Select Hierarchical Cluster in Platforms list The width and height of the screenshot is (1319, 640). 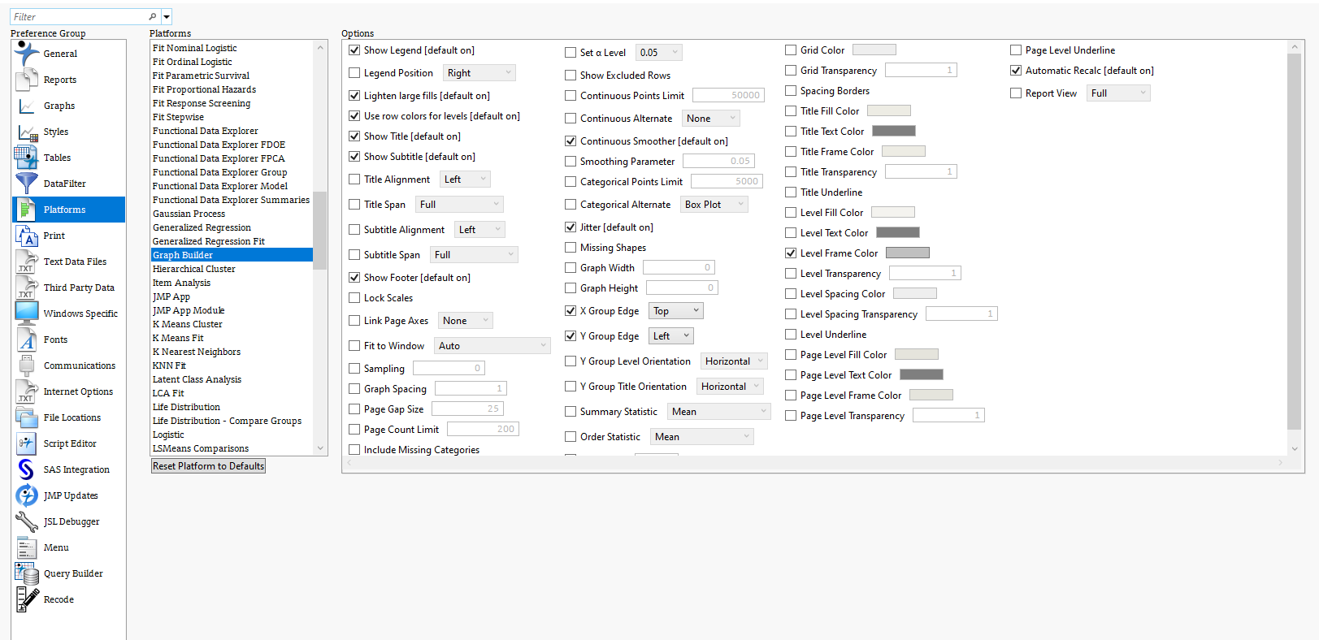pos(194,269)
